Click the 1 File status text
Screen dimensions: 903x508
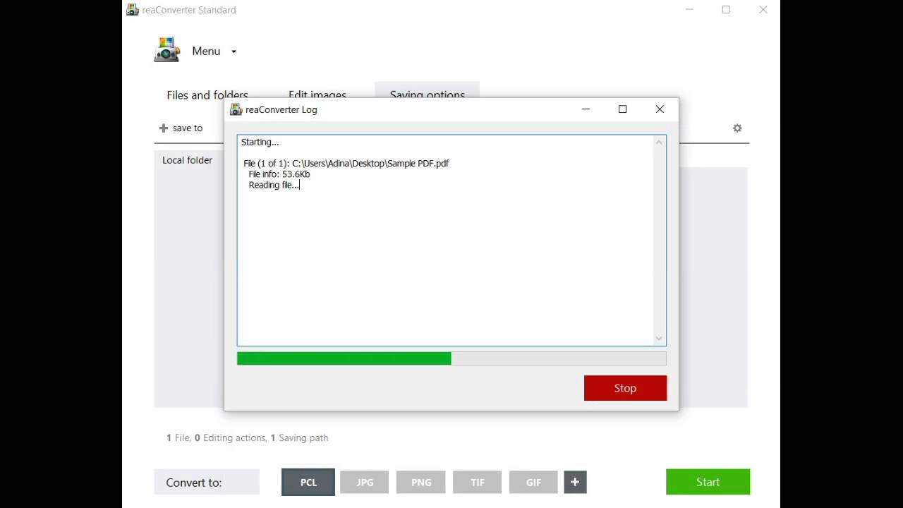click(x=178, y=437)
